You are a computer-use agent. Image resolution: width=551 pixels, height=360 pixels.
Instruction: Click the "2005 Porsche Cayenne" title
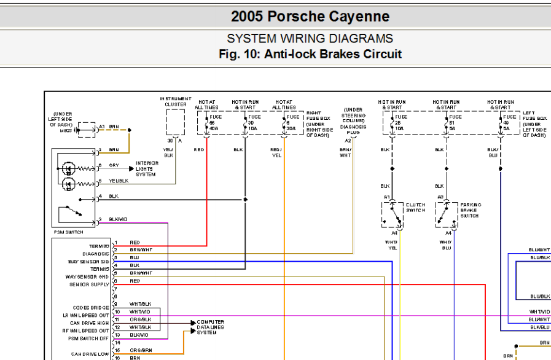tap(310, 17)
